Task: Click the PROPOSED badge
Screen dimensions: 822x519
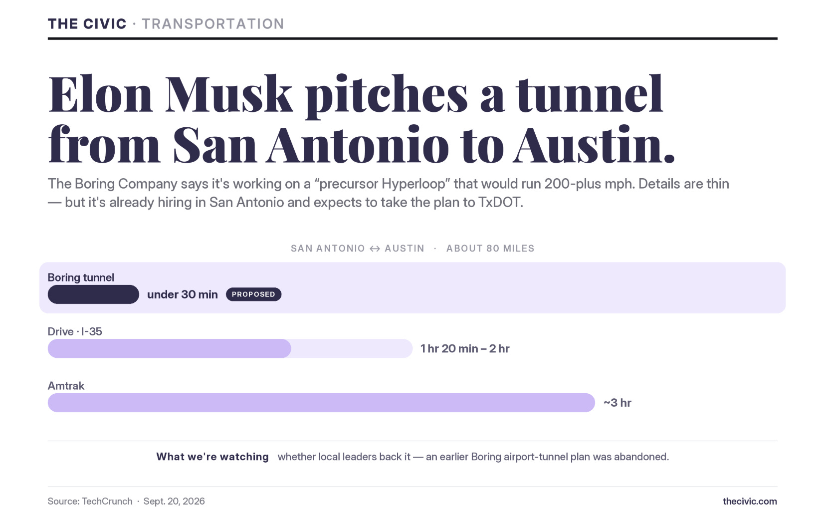Action: point(253,294)
